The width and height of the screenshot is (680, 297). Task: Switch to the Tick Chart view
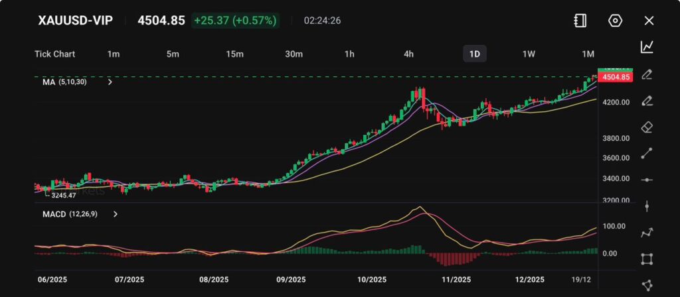(54, 54)
